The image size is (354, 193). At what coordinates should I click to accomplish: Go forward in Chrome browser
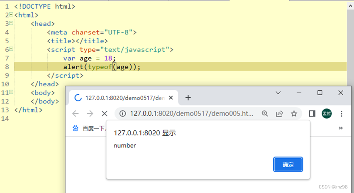coord(90,114)
